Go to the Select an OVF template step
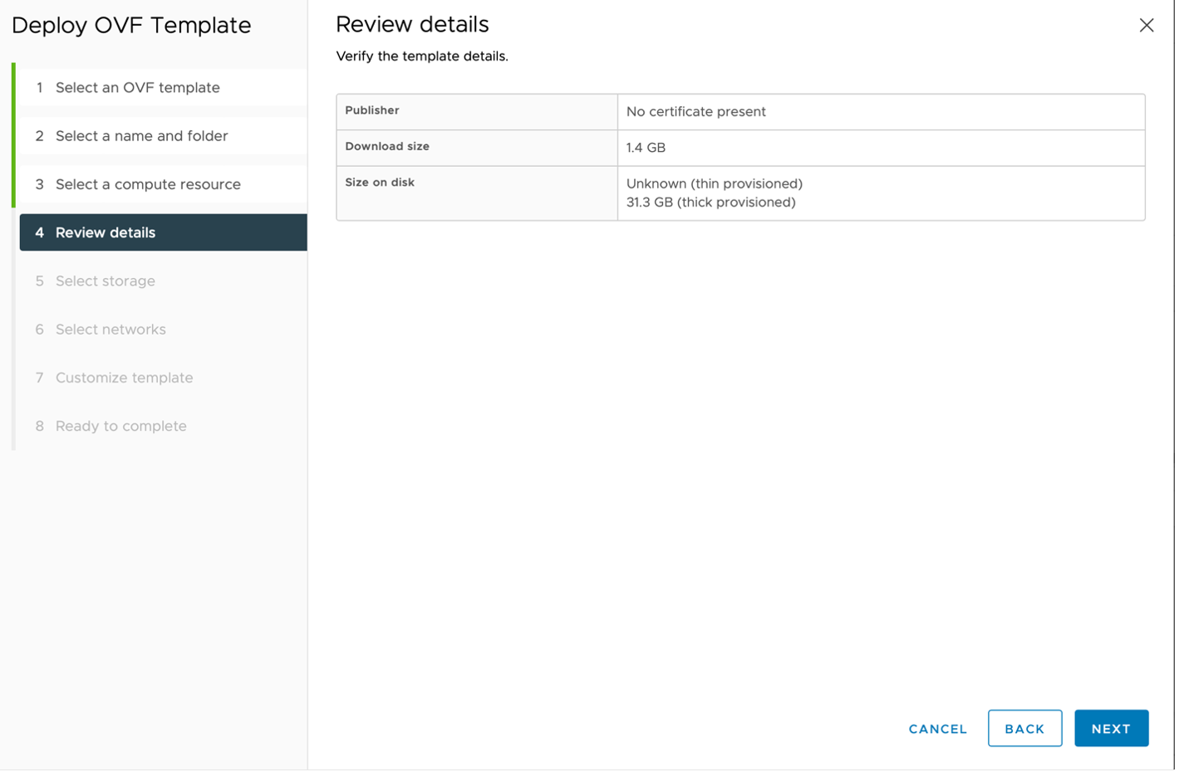1179x772 pixels. pos(137,87)
